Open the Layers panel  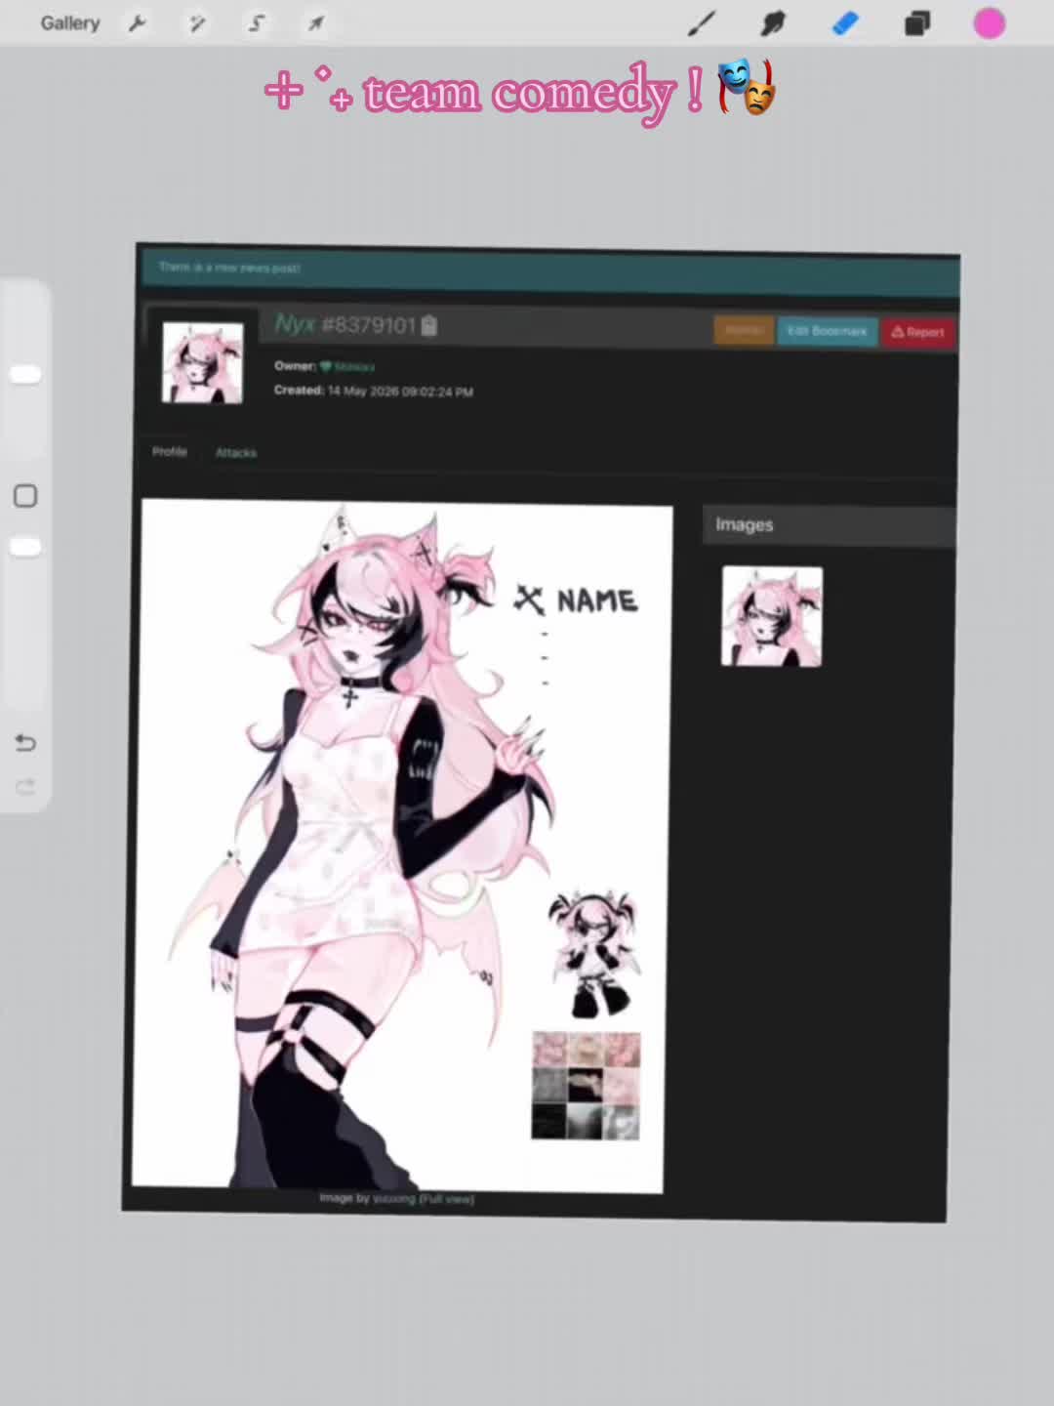[917, 23]
